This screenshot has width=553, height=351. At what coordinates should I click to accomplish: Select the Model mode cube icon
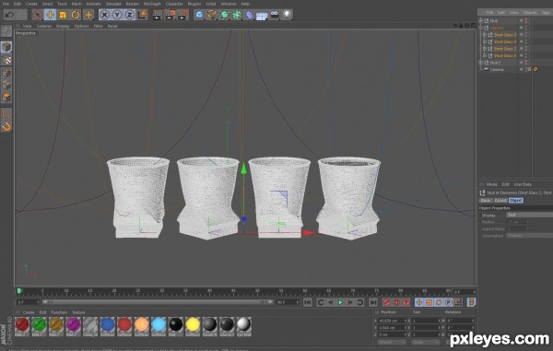6,47
